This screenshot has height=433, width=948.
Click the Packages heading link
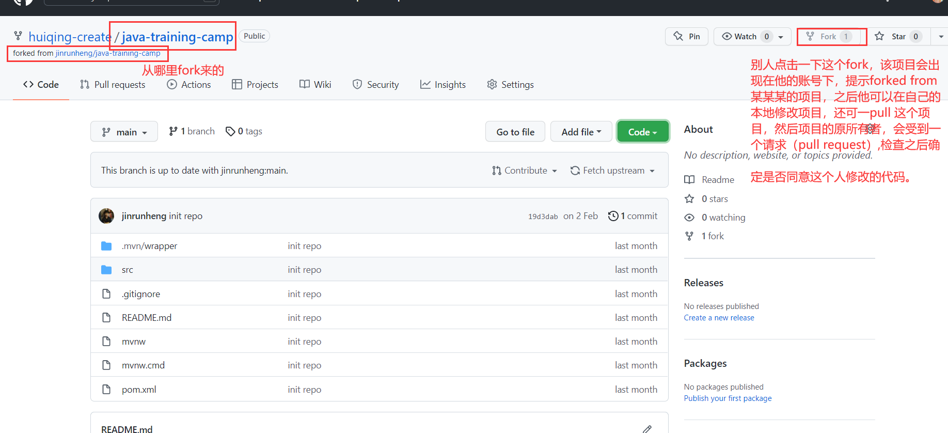[705, 364]
